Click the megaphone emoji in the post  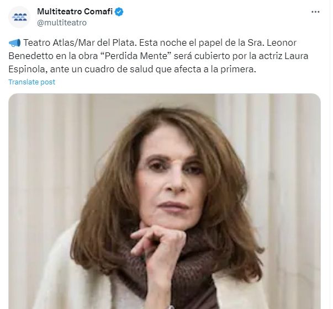pos(15,43)
